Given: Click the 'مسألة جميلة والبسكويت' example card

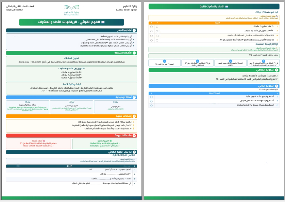Looking at the screenshot, I should tap(27, 107).
